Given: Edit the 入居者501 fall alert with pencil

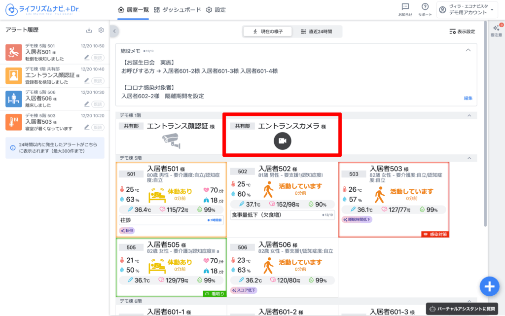Looking at the screenshot, I should click(x=87, y=57).
